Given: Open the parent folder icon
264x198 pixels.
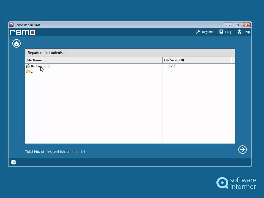Looking at the screenshot, I should (28, 71).
